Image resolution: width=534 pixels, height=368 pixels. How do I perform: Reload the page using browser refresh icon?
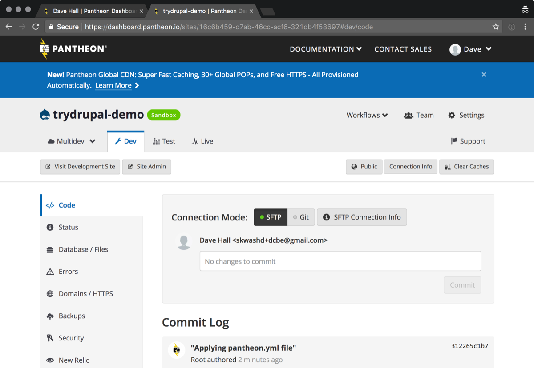click(36, 27)
